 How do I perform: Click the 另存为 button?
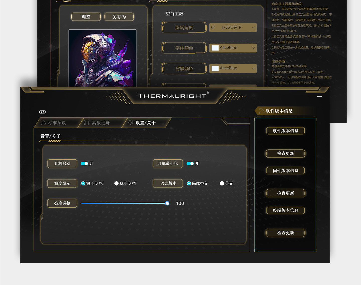pos(119,17)
